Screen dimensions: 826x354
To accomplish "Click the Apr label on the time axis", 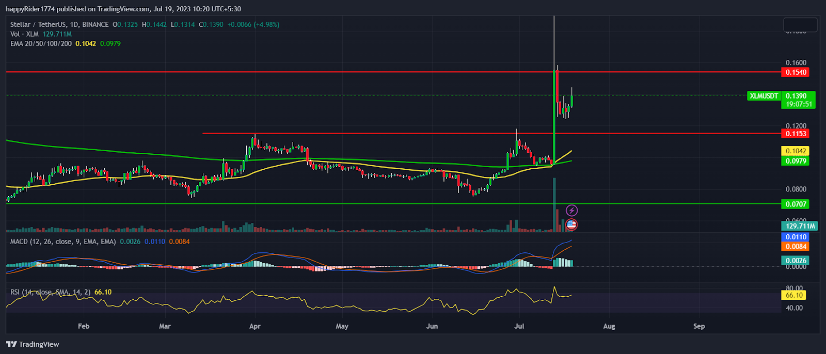I will coord(255,326).
